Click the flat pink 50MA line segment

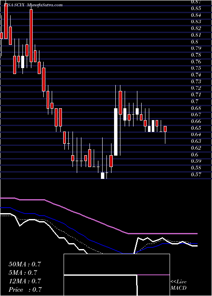pyautogui.click(x=163, y=234)
